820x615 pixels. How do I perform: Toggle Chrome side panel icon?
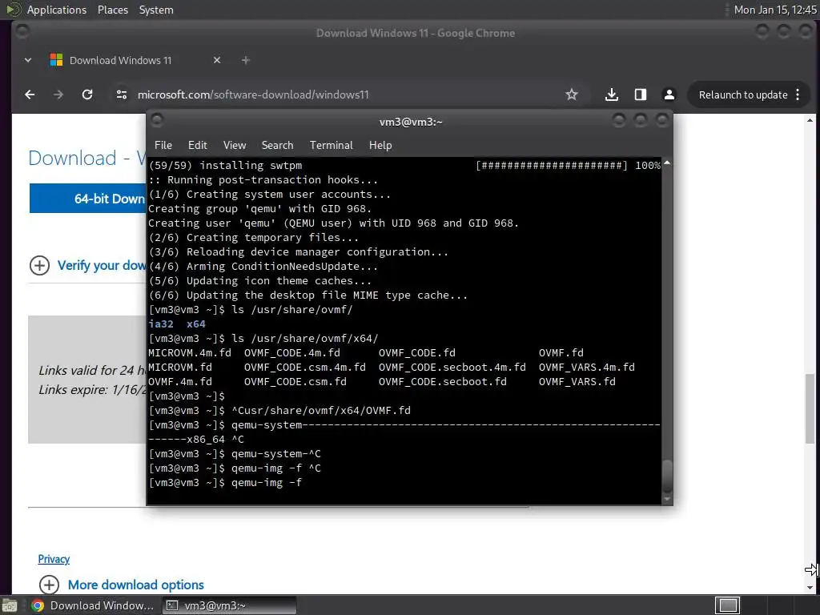pos(640,94)
